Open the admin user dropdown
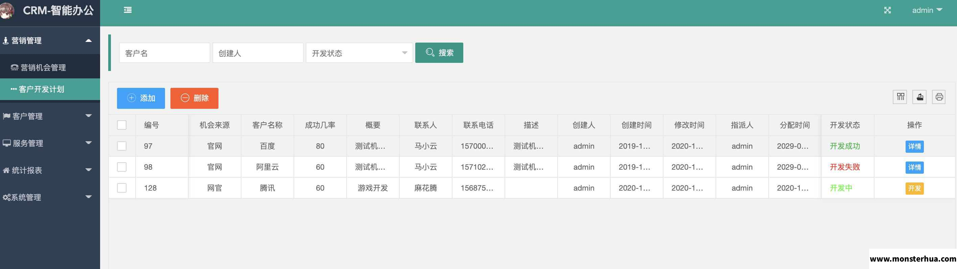 [927, 10]
